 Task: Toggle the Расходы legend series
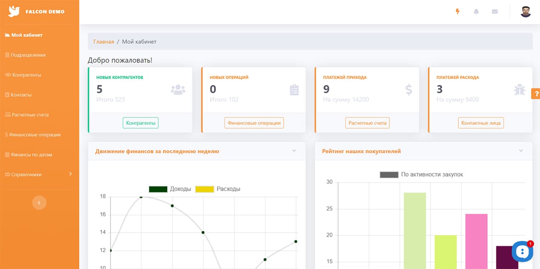click(217, 189)
